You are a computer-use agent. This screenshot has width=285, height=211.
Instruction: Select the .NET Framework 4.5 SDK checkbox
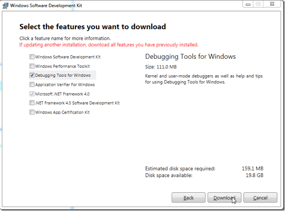click(32, 103)
